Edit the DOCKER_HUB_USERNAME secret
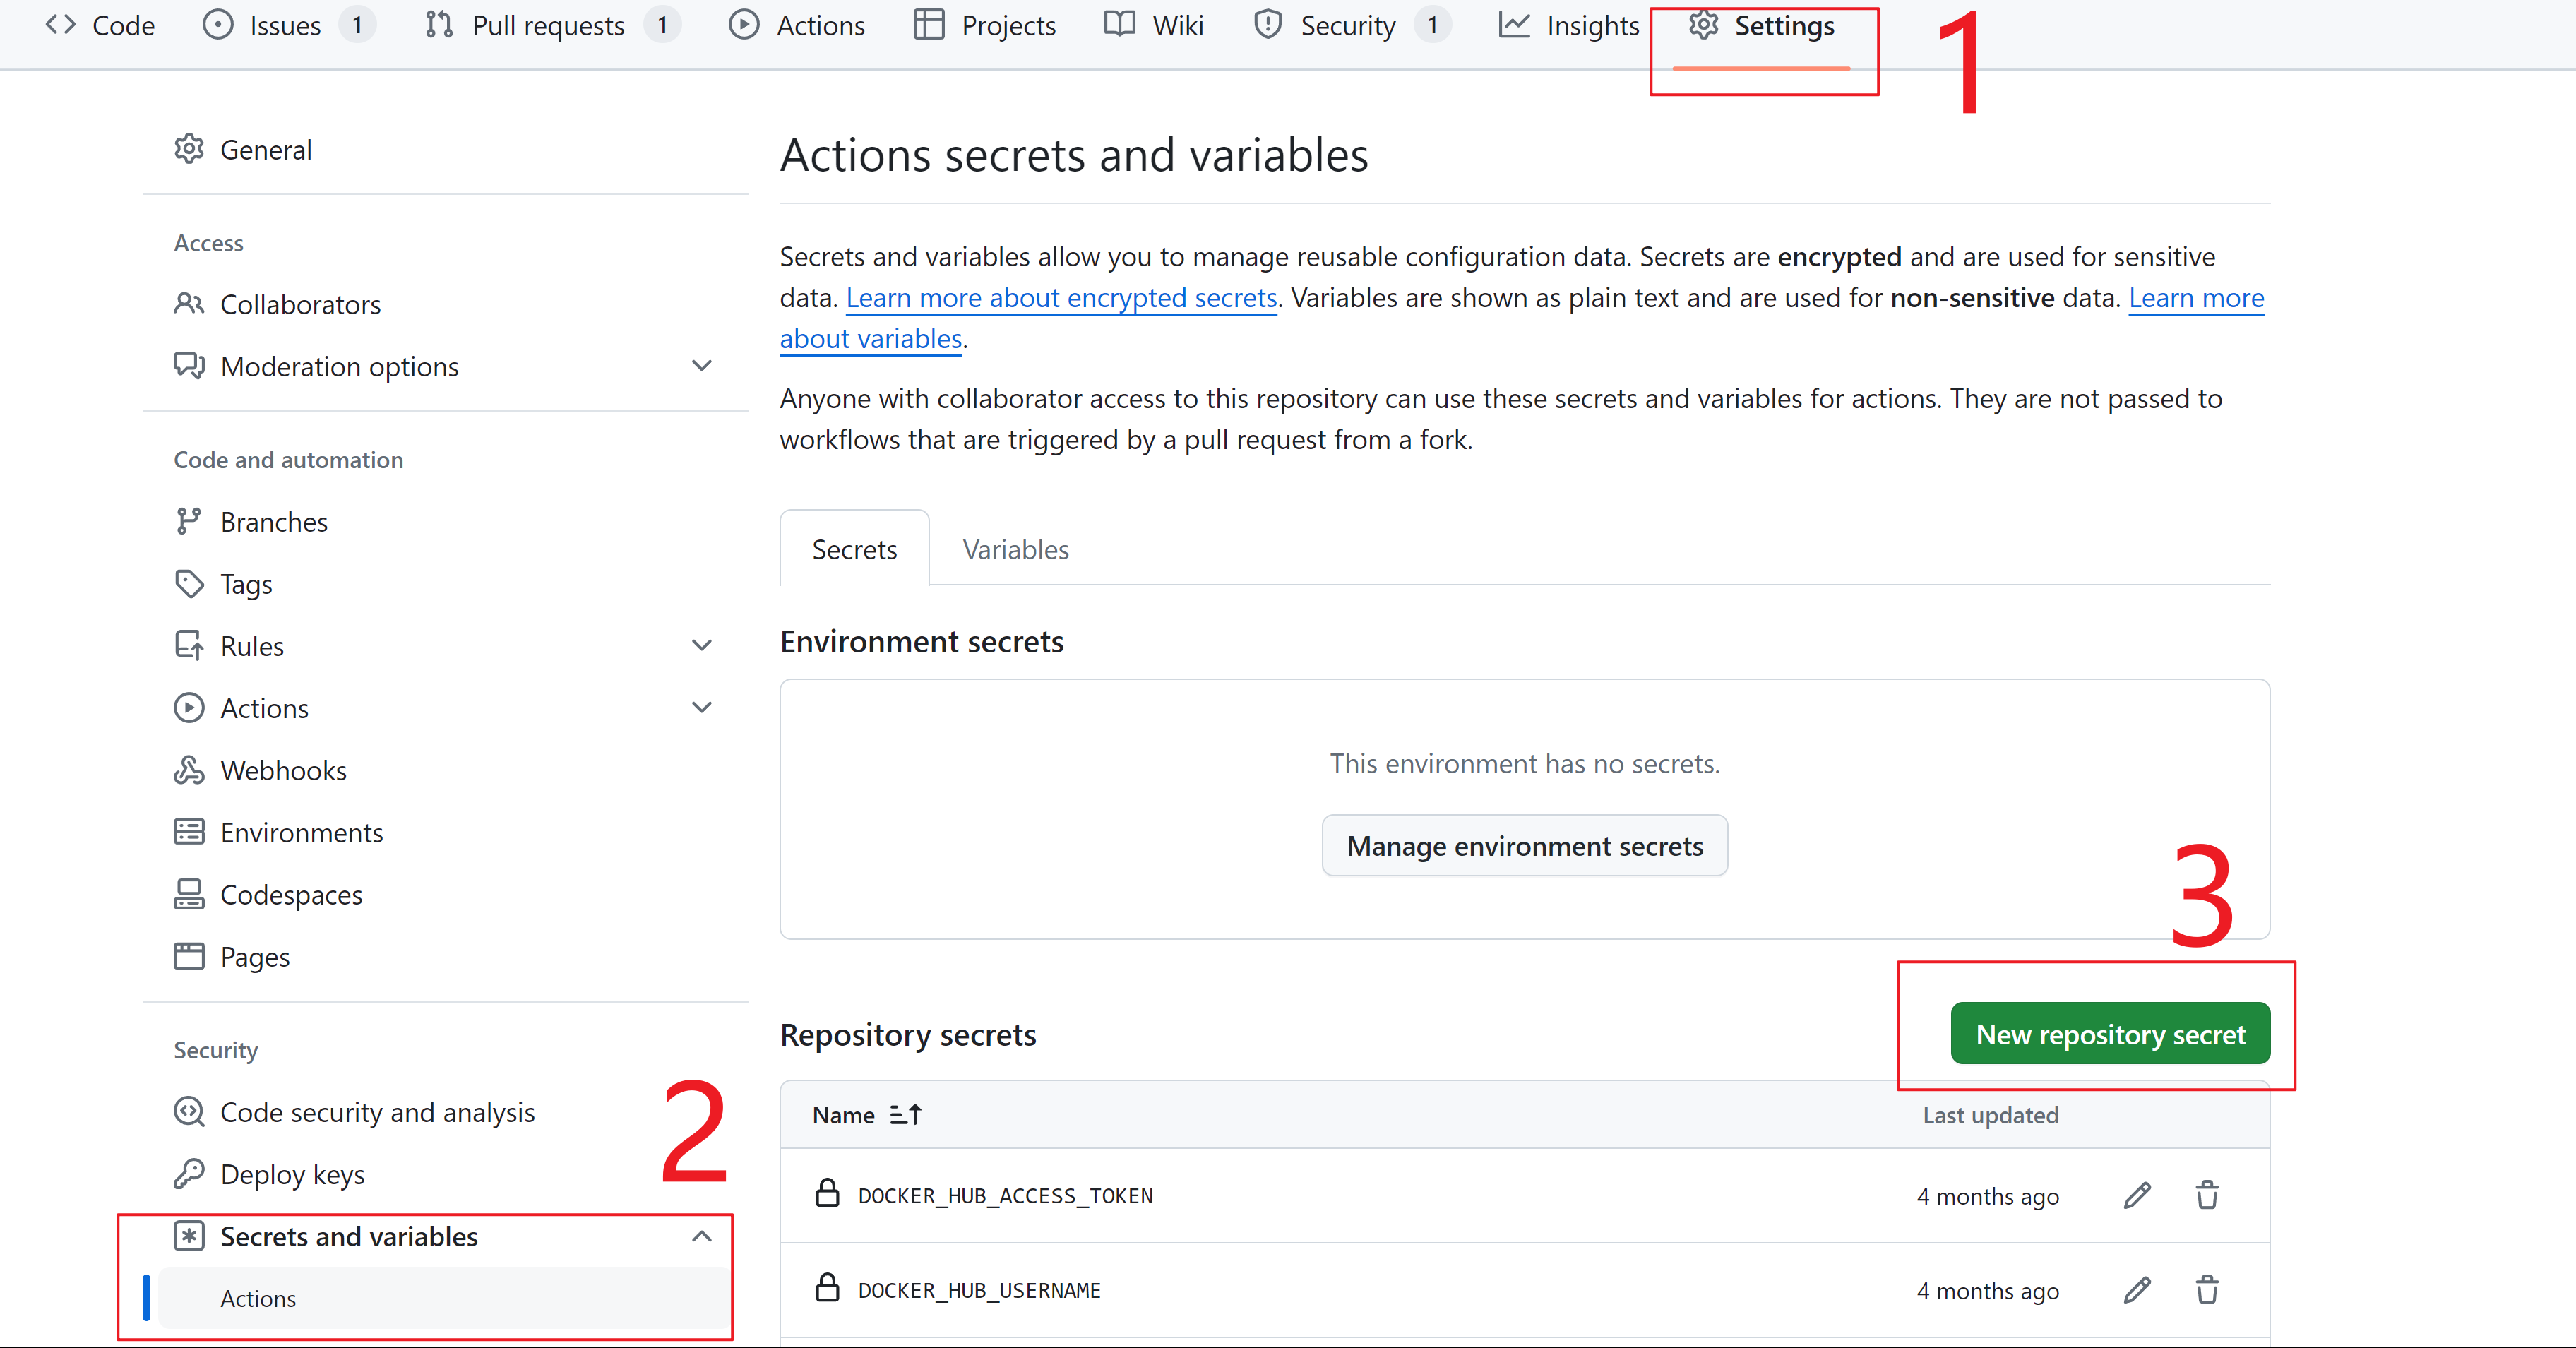 click(2137, 1290)
